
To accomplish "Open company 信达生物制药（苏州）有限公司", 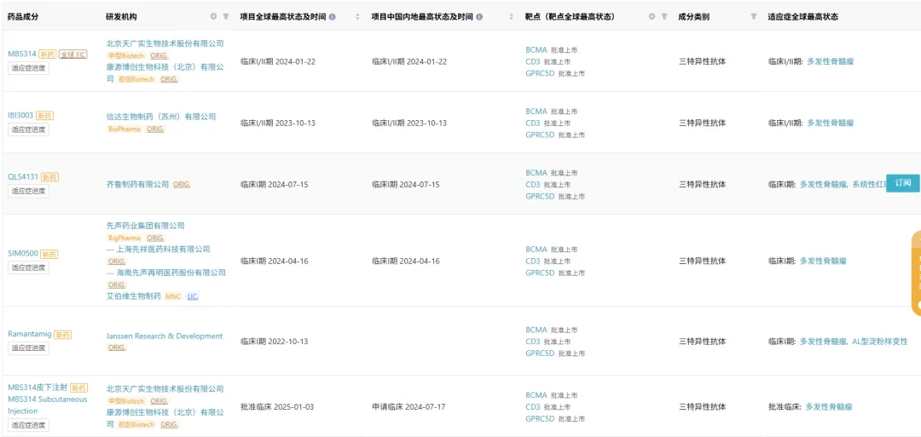I will [x=160, y=117].
